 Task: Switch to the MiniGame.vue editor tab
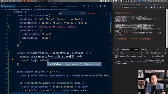point(71,6)
